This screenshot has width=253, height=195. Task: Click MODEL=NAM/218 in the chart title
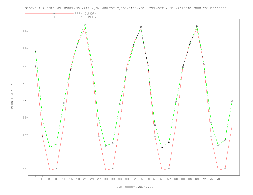point(77,8)
